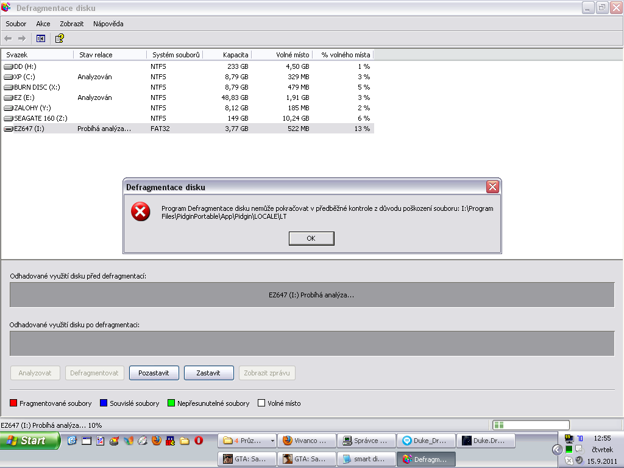Select the EZ (E:) volume row
This screenshot has height=468, width=624.
click(x=188, y=97)
